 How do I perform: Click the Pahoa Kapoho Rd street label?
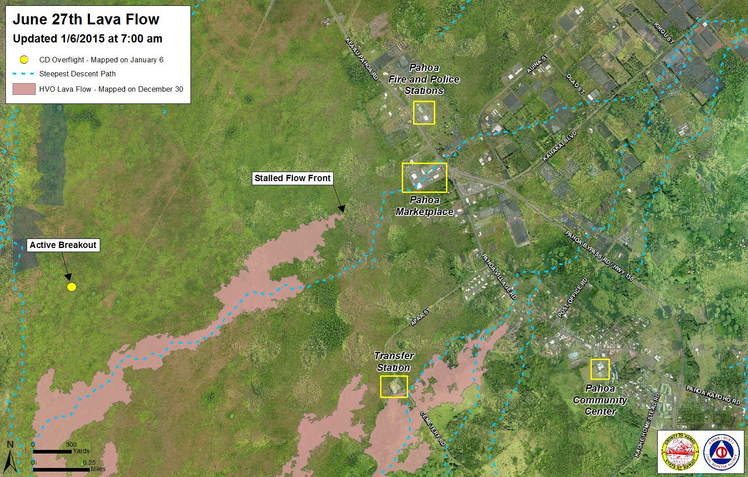713,394
